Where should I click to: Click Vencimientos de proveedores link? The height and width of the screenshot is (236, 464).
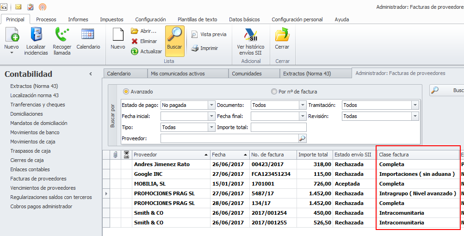point(43,188)
